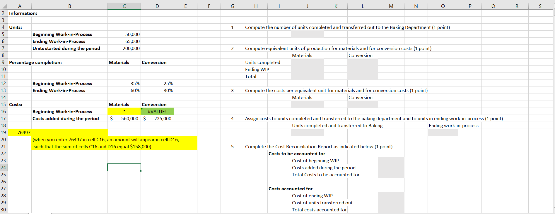Select the 25% conversion cell

click(157, 83)
